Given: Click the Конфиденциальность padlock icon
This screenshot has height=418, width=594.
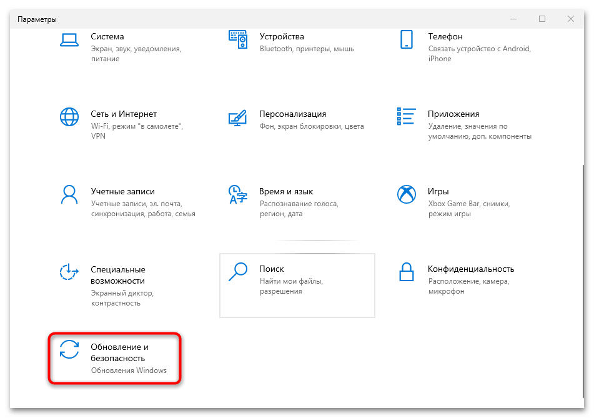Looking at the screenshot, I should point(407,272).
